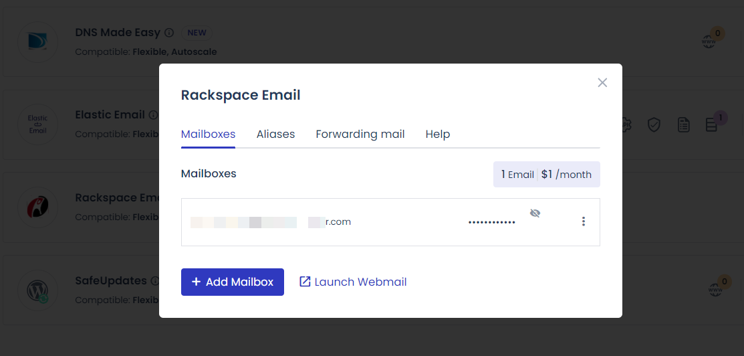Show info for SafeUpdates
744x356 pixels.
coord(154,281)
